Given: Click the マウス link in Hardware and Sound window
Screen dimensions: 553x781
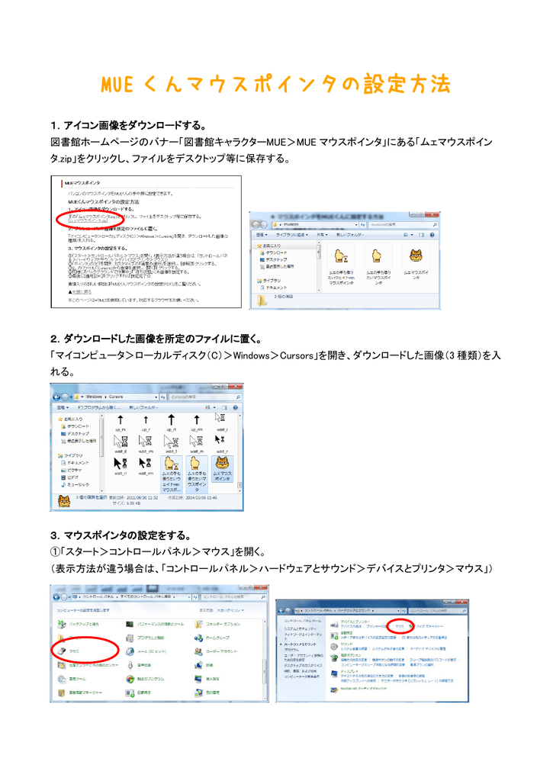Looking at the screenshot, I should click(400, 626).
